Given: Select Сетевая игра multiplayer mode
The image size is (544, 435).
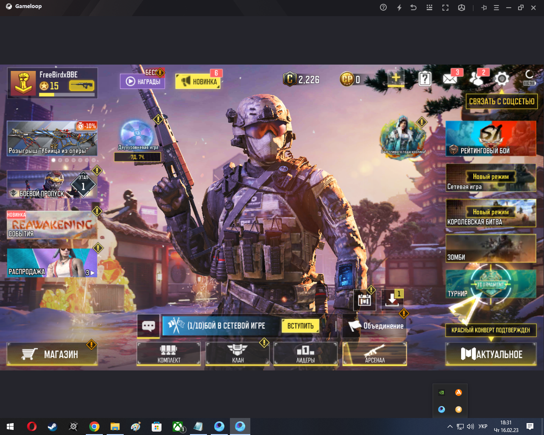Looking at the screenshot, I should pos(491,178).
